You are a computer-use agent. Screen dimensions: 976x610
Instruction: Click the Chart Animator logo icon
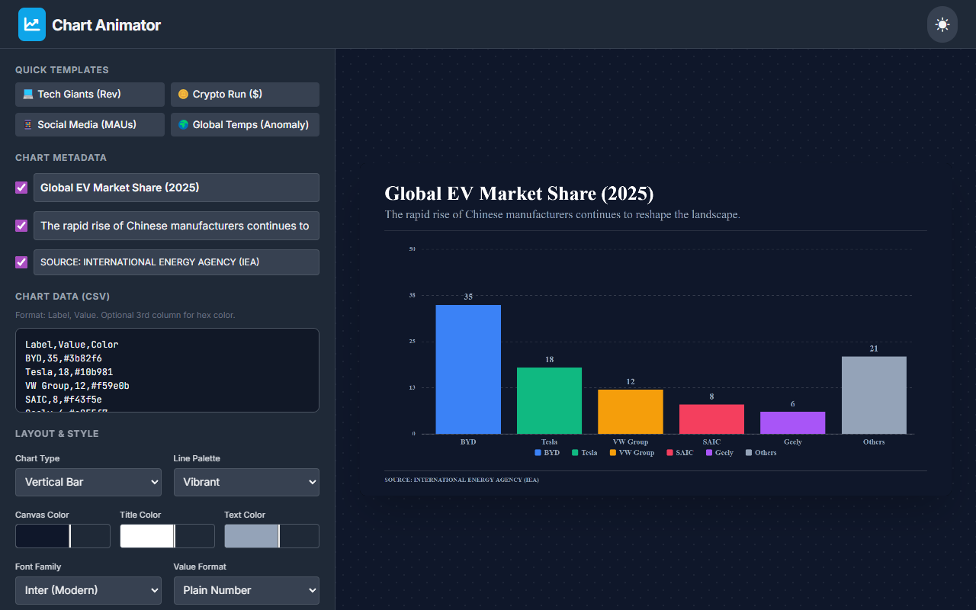[x=31, y=24]
